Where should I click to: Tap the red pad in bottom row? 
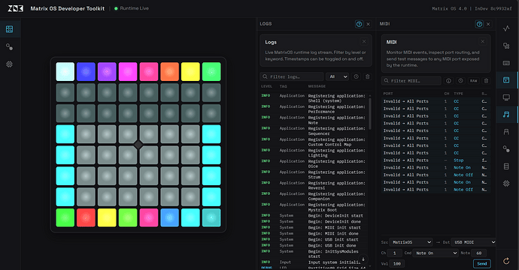coord(86,217)
